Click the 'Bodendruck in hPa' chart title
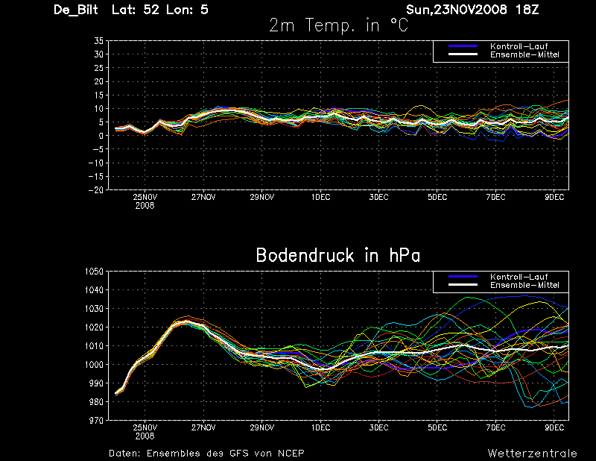The height and width of the screenshot is (461, 596). [338, 256]
